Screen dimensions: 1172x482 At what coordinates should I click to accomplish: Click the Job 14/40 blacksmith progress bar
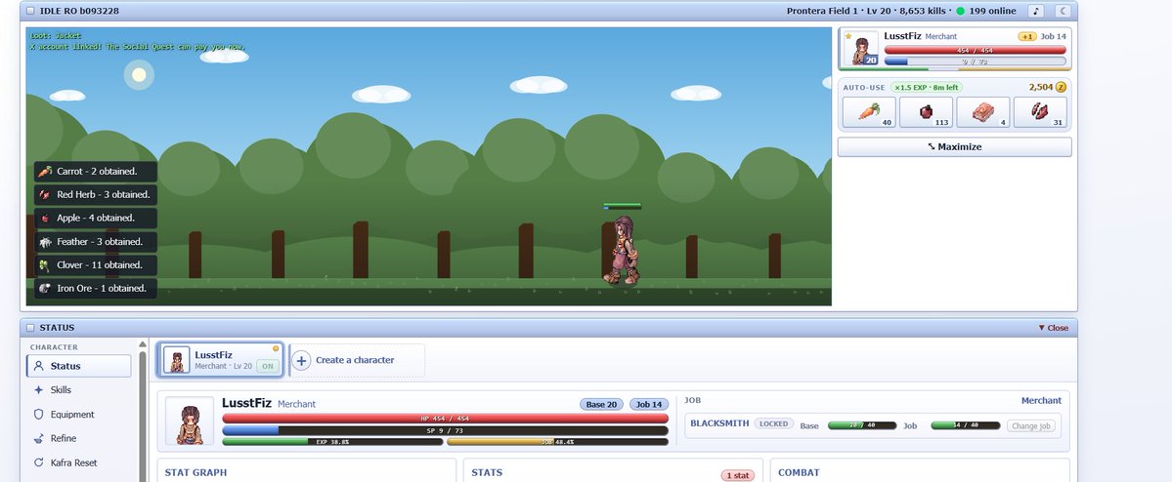pos(965,425)
